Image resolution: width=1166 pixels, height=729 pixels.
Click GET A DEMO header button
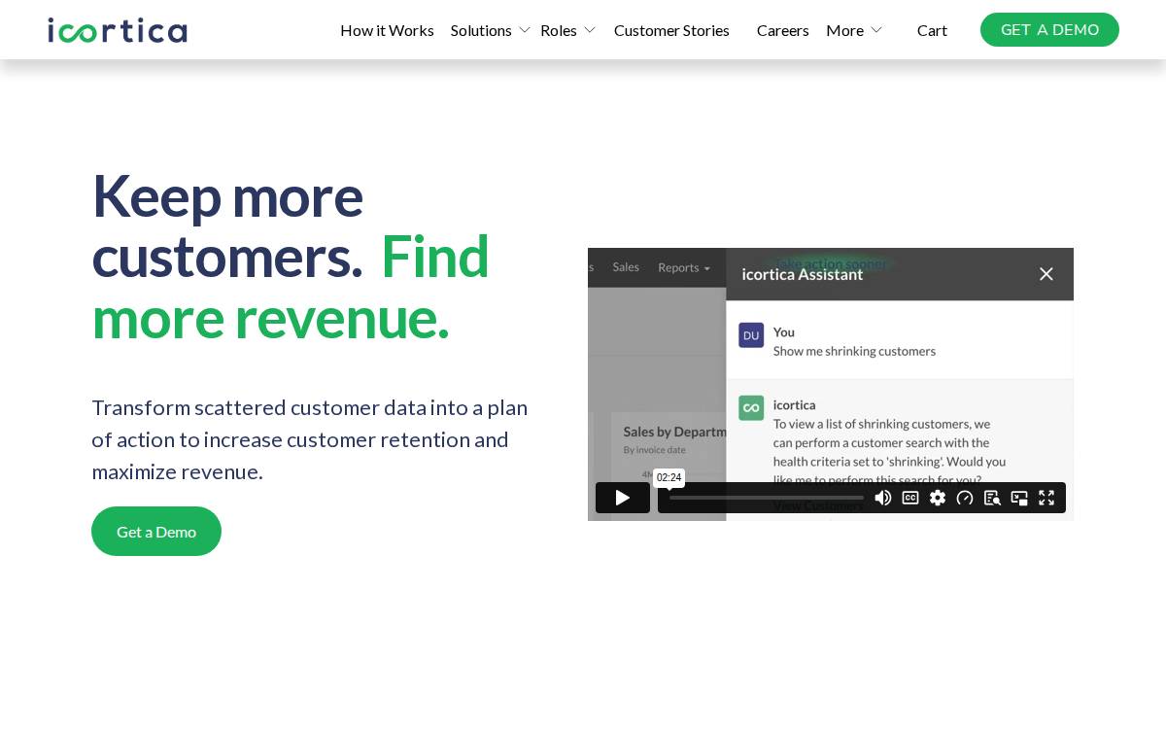point(1049,29)
